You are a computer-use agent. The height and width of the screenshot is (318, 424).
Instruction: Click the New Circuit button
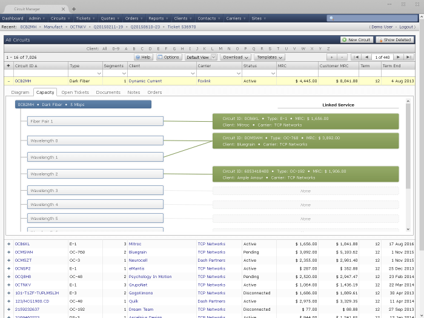coord(356,39)
